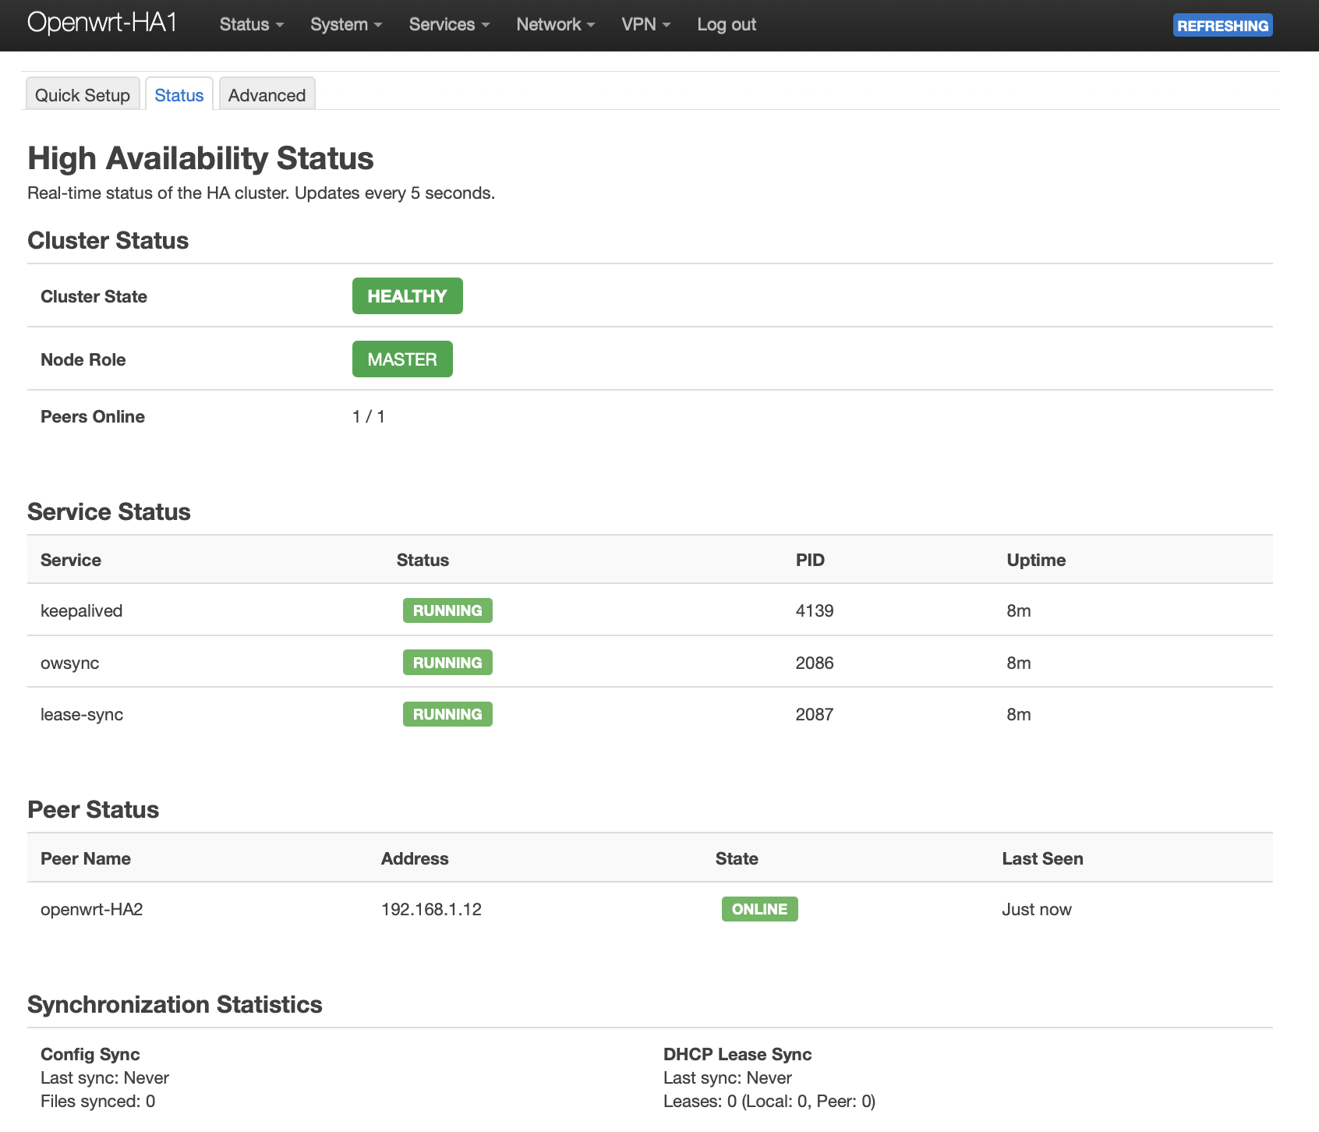Image resolution: width=1319 pixels, height=1132 pixels.
Task: Click the lease-sync RUNNING status badge
Action: tap(447, 714)
